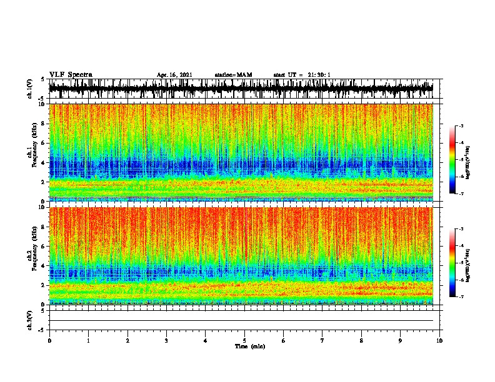The width and height of the screenshot is (495, 382).
Task: Click the "Time (min)" axis label
Action: pos(250,346)
